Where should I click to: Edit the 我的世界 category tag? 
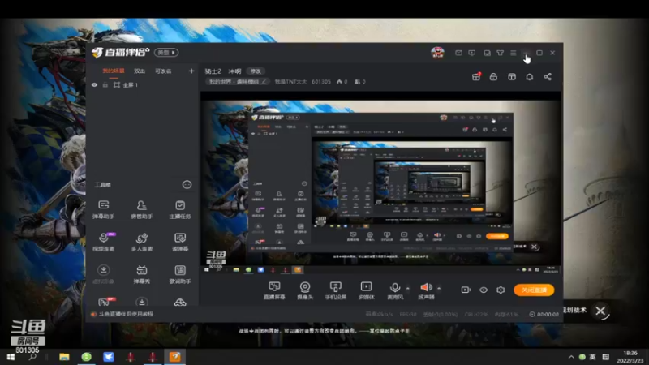coord(238,82)
